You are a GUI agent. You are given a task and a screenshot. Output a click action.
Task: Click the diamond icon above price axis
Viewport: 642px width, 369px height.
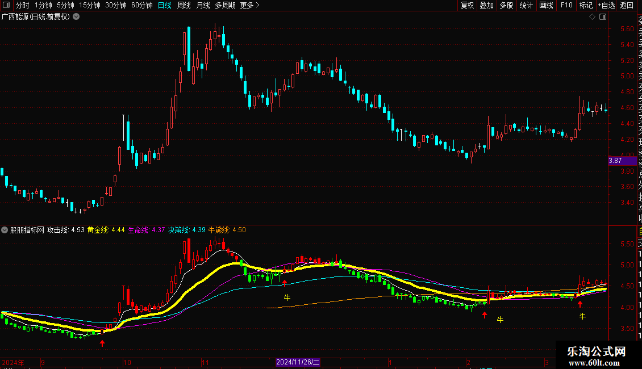tap(592, 17)
